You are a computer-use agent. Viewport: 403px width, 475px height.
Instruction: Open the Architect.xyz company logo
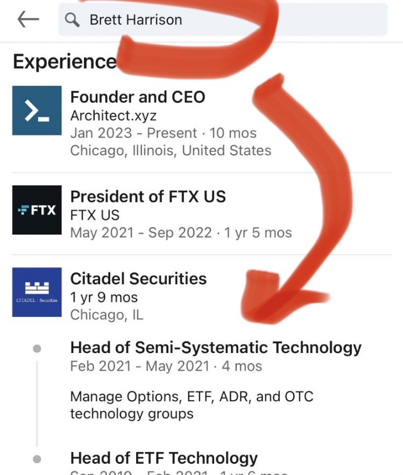click(37, 111)
